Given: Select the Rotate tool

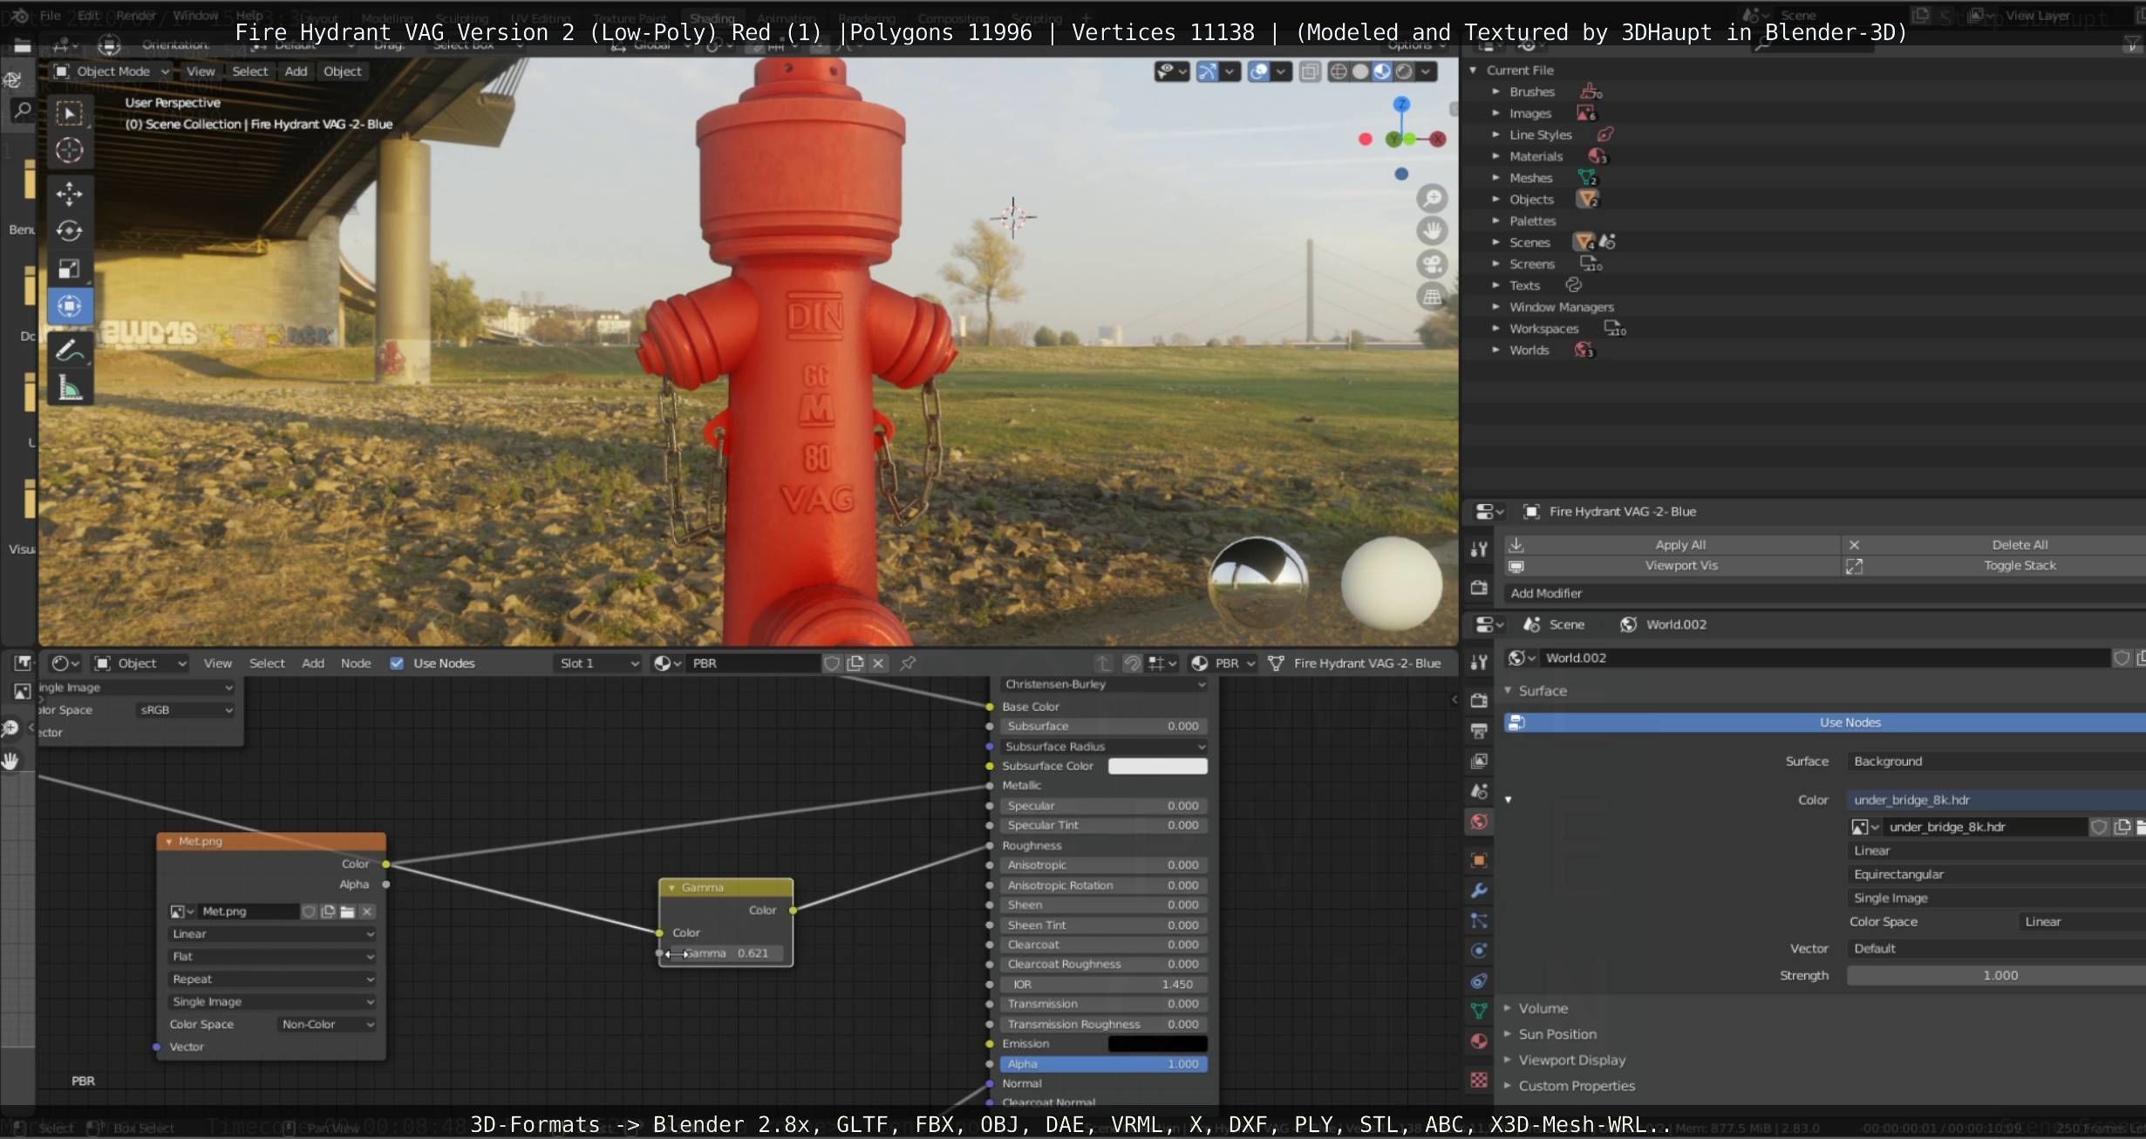Looking at the screenshot, I should click(70, 231).
